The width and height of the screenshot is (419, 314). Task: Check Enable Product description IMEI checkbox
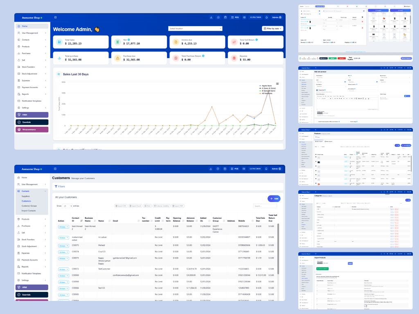tap(317, 121)
